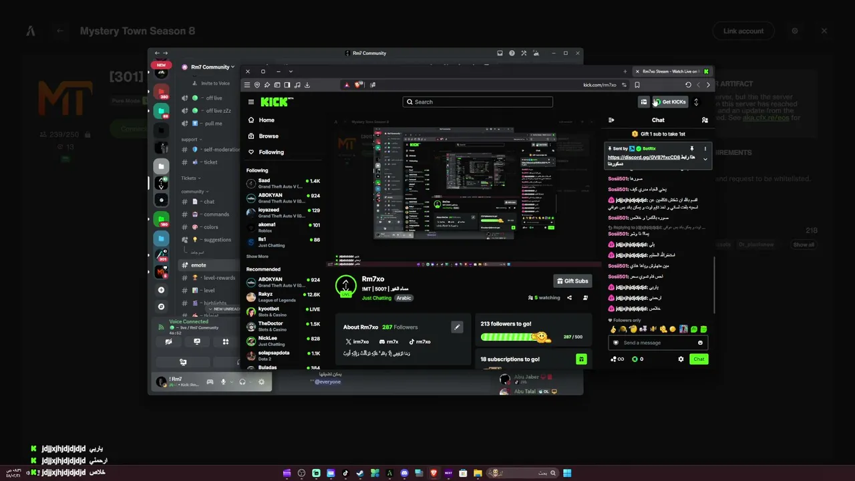855x481 pixels.
Task: Click the green Chat send button
Action: [x=699, y=359]
